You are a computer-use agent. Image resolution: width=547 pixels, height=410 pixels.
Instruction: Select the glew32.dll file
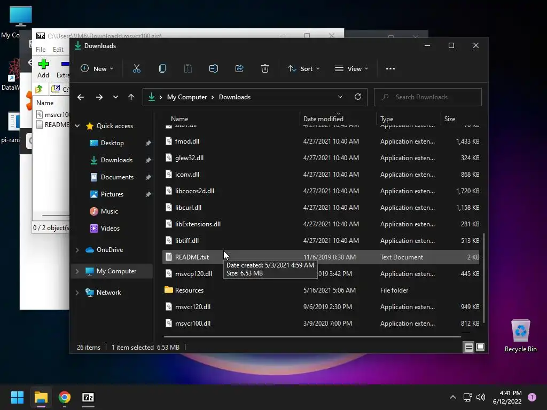point(321,158)
